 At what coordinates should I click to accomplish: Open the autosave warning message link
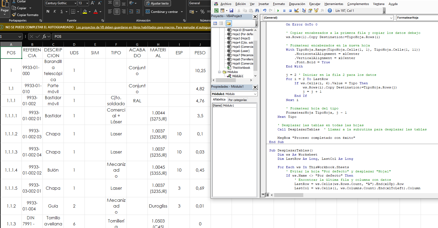tap(143, 27)
